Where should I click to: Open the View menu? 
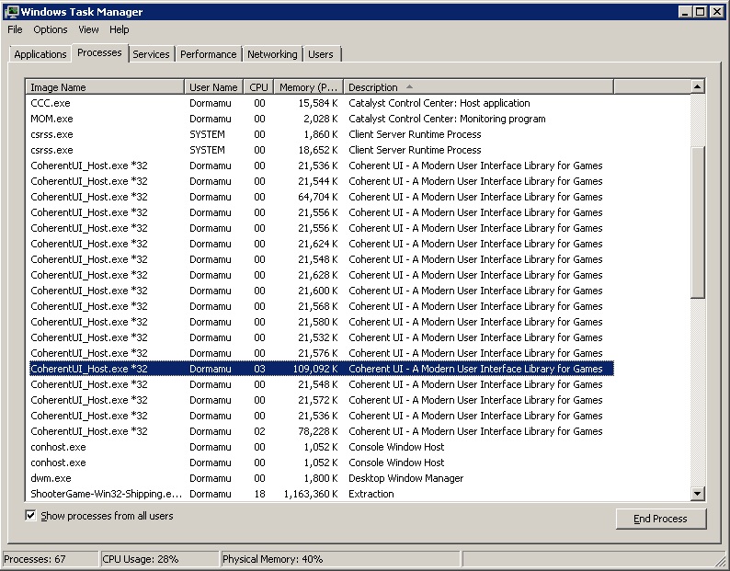click(x=88, y=29)
